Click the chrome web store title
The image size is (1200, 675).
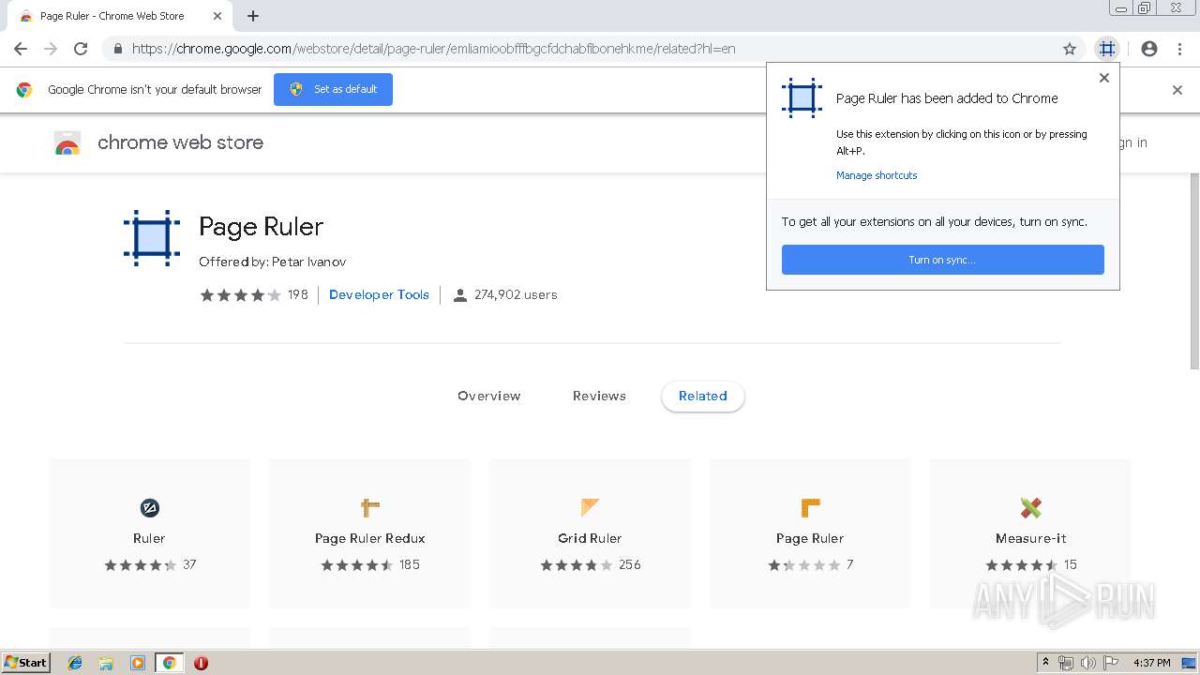coord(180,142)
